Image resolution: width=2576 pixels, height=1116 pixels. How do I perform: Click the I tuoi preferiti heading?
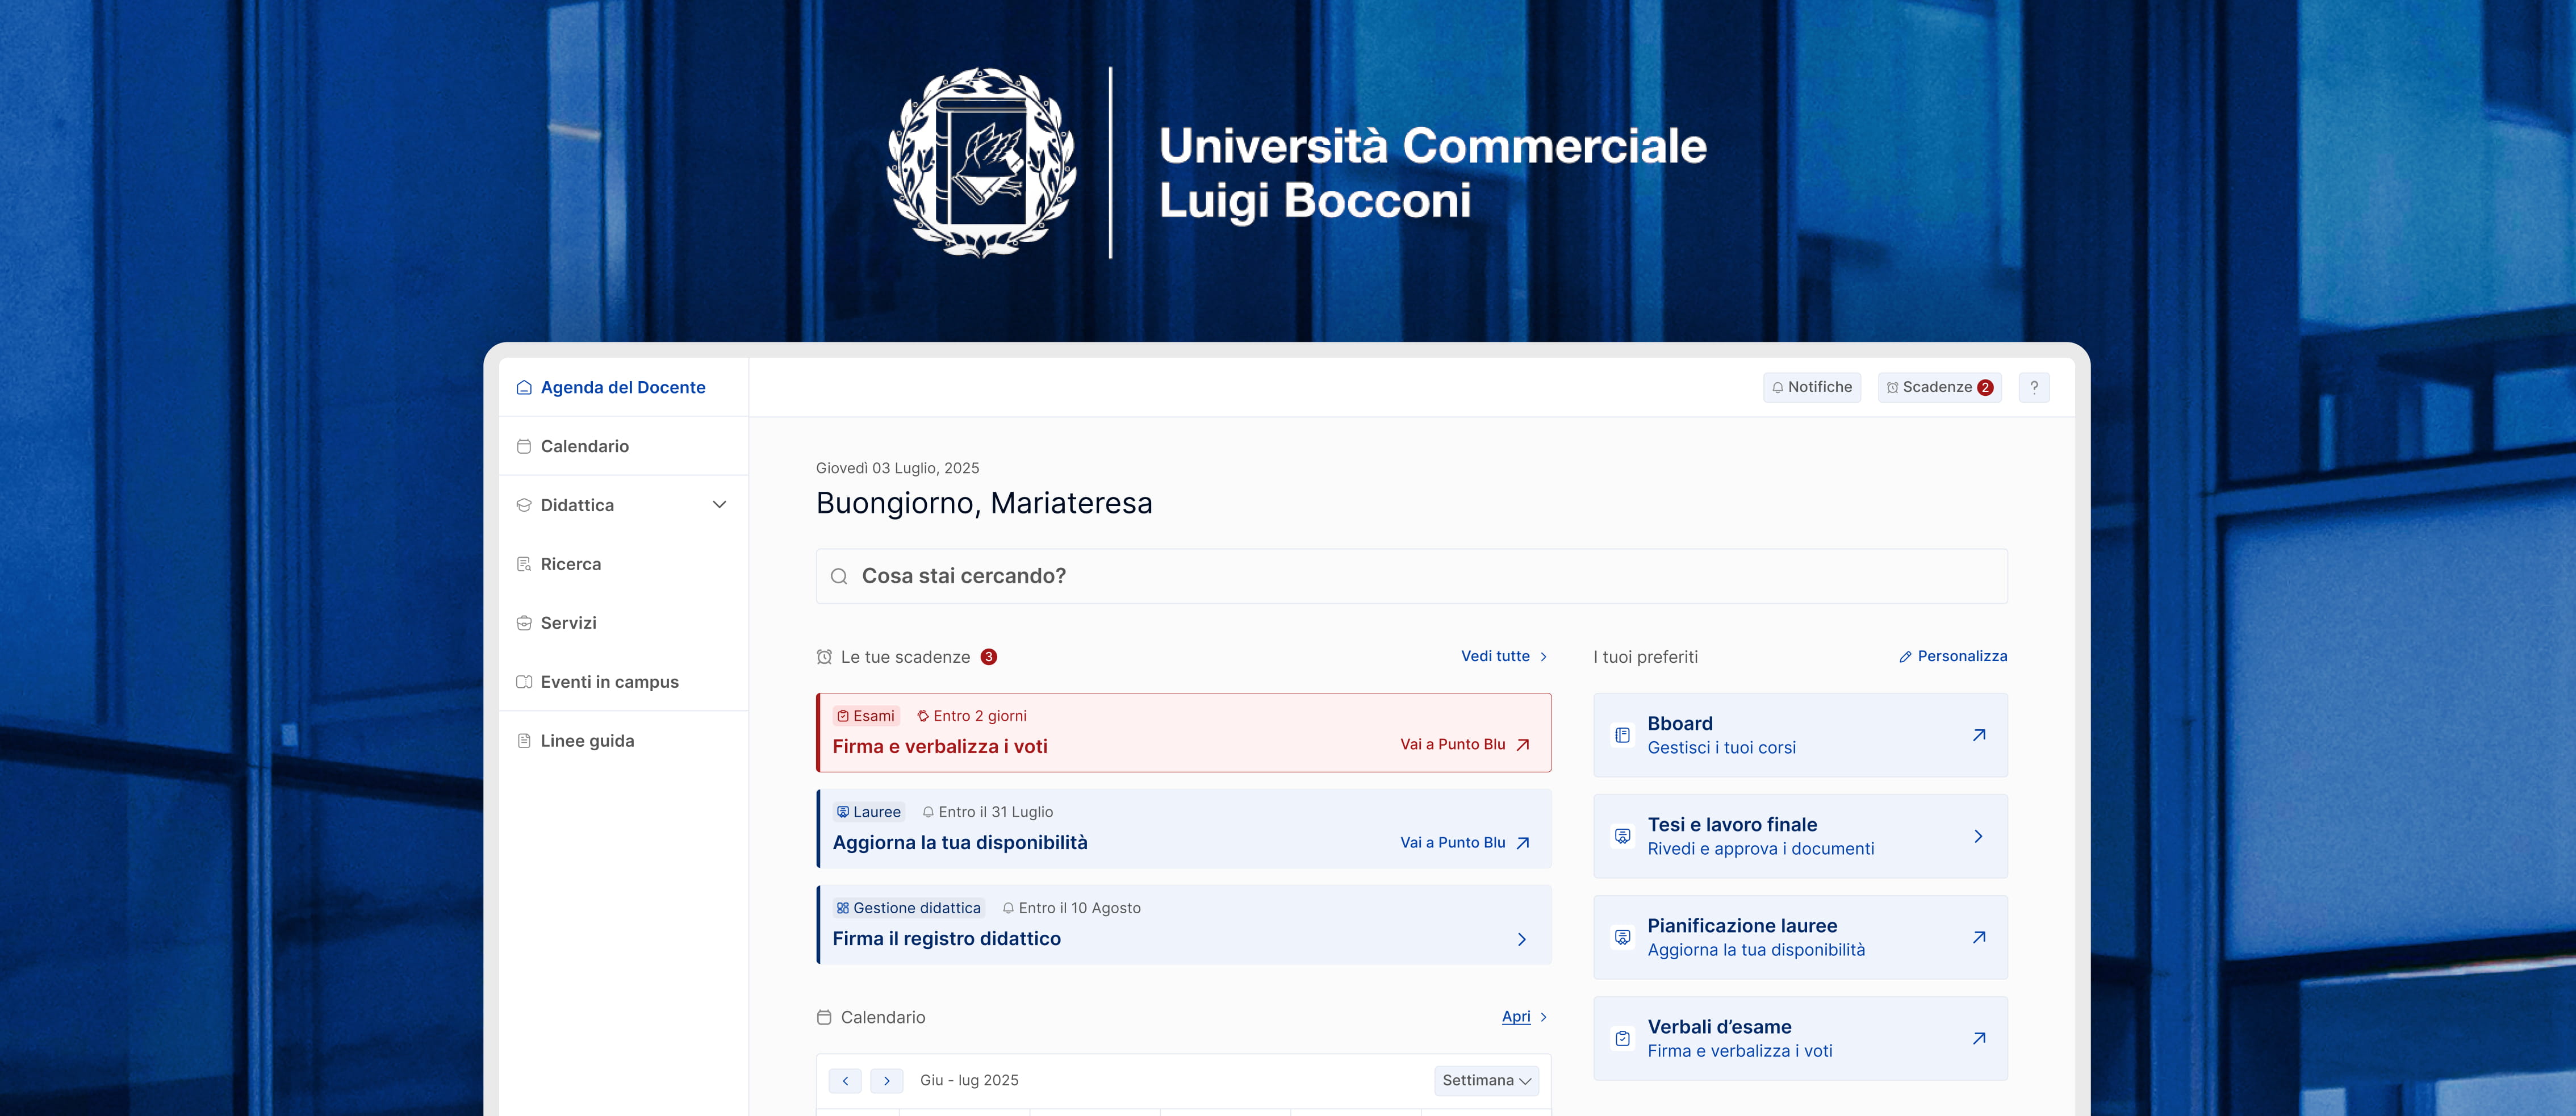[x=1646, y=657]
